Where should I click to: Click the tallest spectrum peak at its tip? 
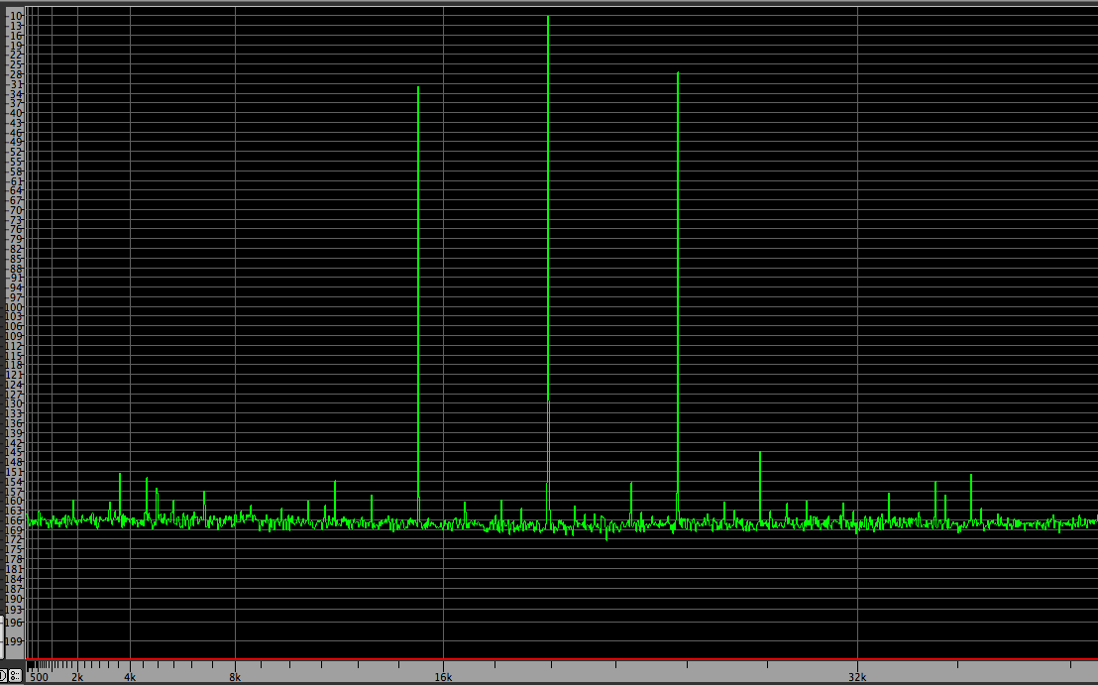click(x=548, y=17)
